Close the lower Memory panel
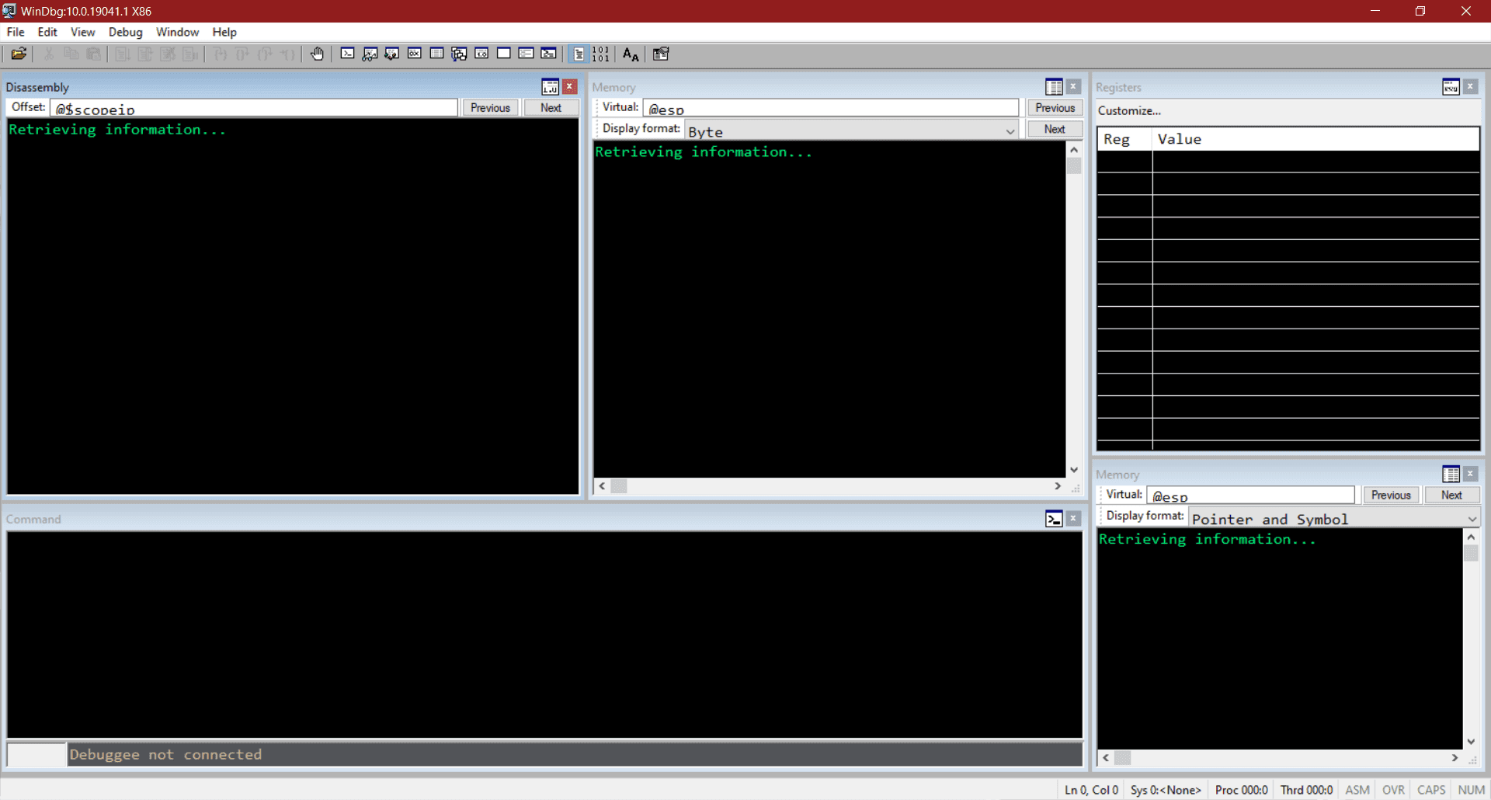This screenshot has height=800, width=1491. [1471, 474]
